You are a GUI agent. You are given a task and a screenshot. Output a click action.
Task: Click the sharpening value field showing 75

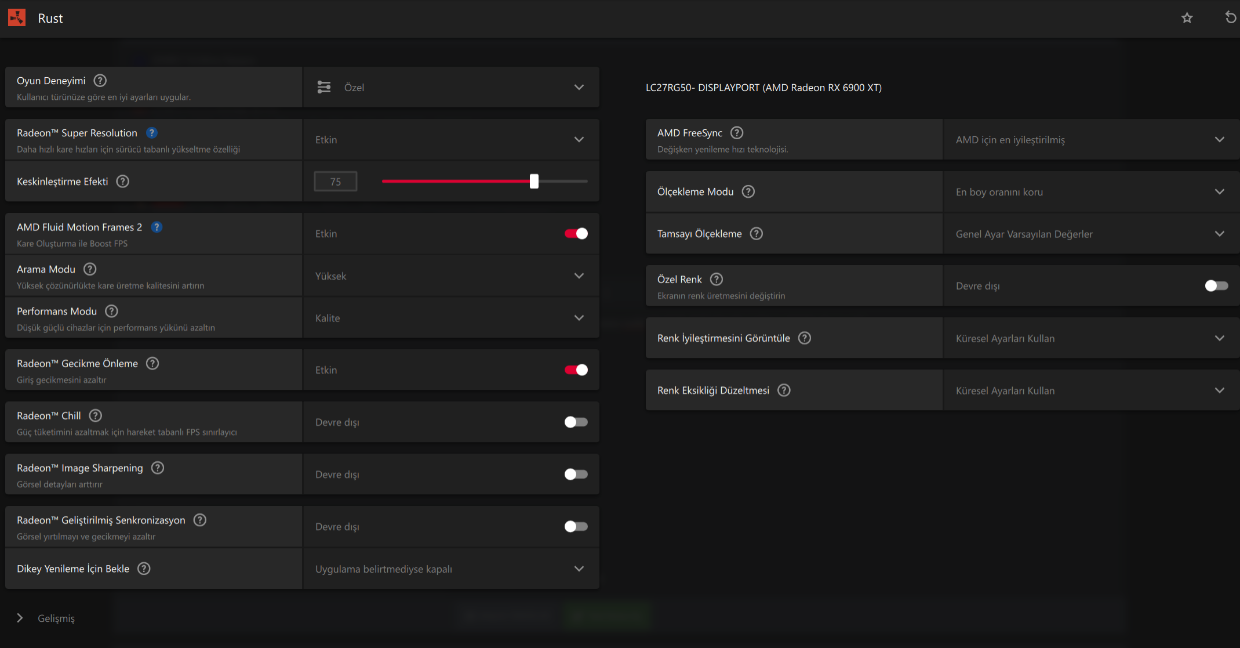[x=336, y=182]
